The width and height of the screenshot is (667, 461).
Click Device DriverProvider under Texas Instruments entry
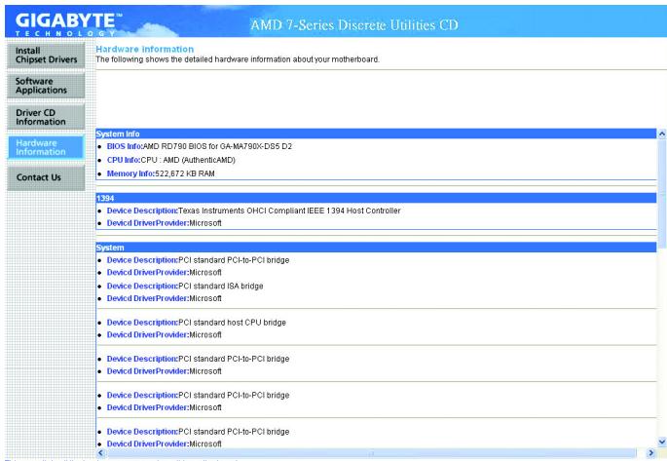(164, 223)
